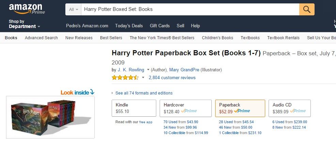Open the All search category dropdown
Screen dimensions: 336x144
pos(74,9)
